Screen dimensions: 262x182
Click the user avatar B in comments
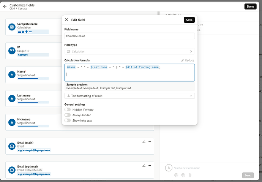pyautogui.click(x=169, y=168)
